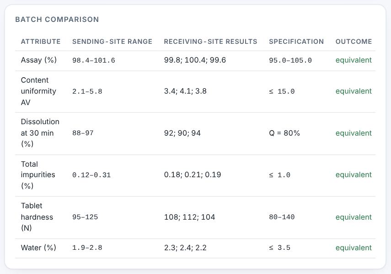
Task: Click the Content uniformity AV attribute cell
Action: pyautogui.click(x=38, y=91)
